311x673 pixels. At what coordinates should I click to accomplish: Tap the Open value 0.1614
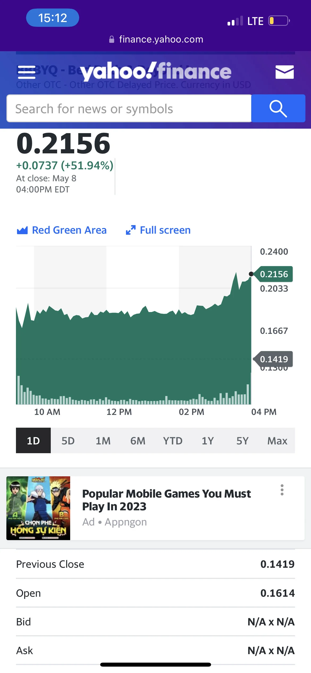tap(278, 593)
